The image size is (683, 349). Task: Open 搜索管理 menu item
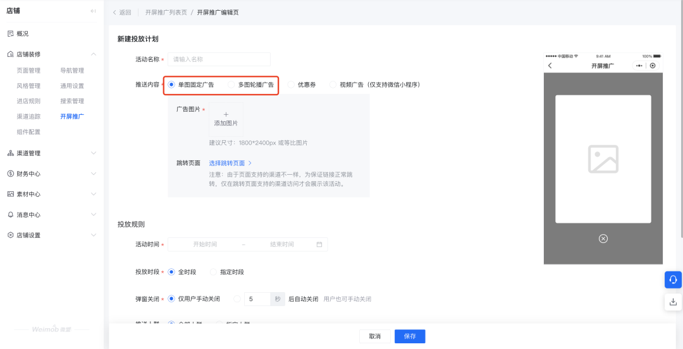pos(72,101)
